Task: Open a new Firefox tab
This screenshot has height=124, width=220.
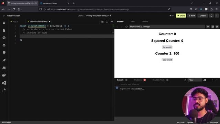Action: [x=74, y=3]
